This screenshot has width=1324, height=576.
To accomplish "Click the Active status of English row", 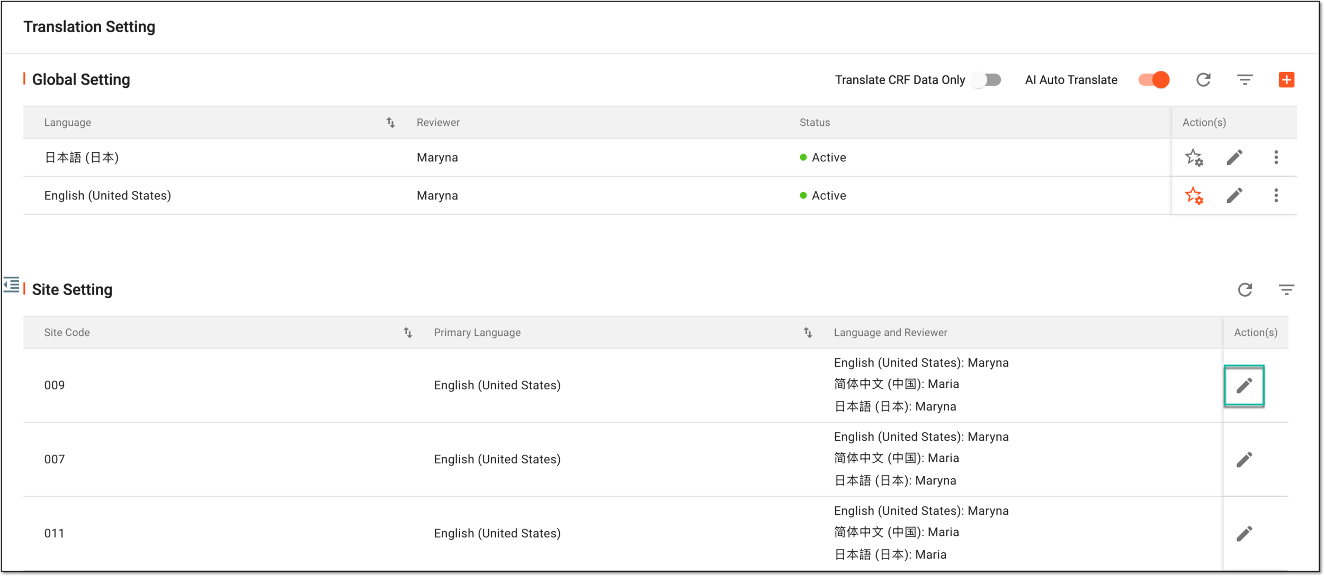I will coord(823,196).
